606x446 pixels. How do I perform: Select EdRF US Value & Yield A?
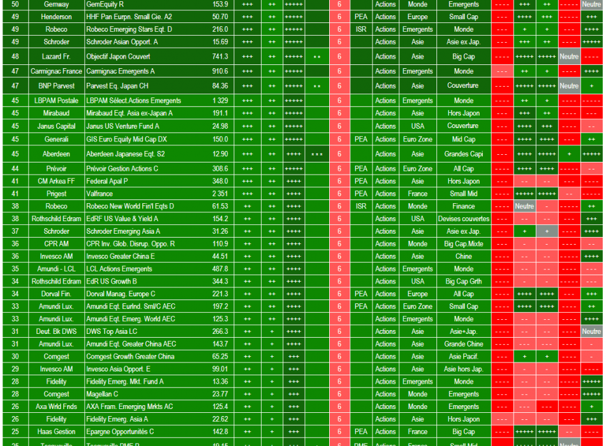122,219
